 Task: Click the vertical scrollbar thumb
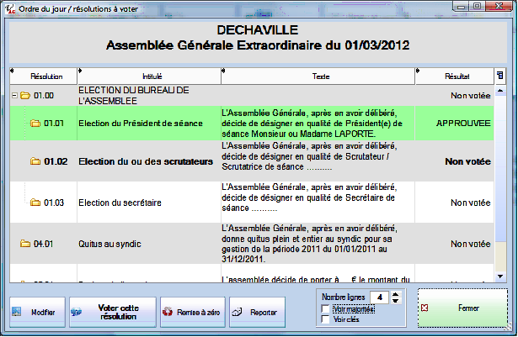[500, 168]
